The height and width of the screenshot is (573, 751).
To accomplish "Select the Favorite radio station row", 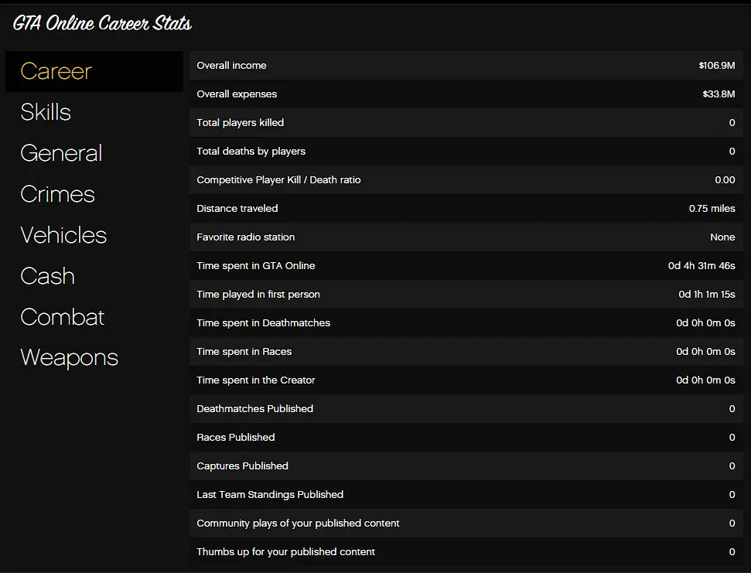I will 466,237.
